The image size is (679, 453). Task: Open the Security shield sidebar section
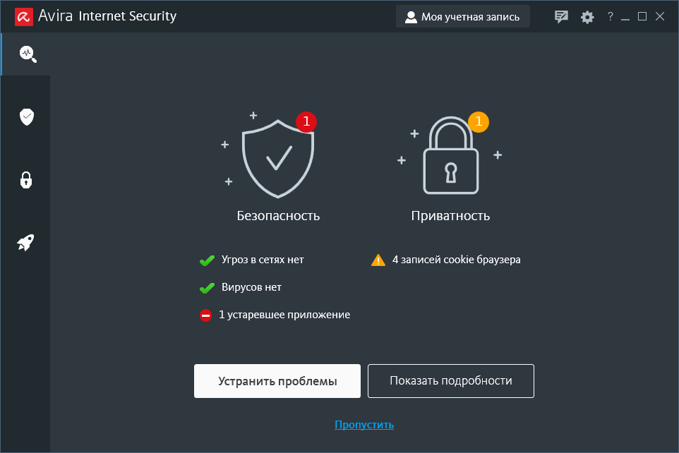pos(27,116)
